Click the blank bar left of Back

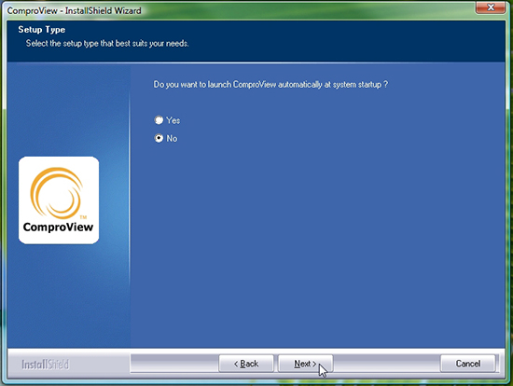pos(174,363)
